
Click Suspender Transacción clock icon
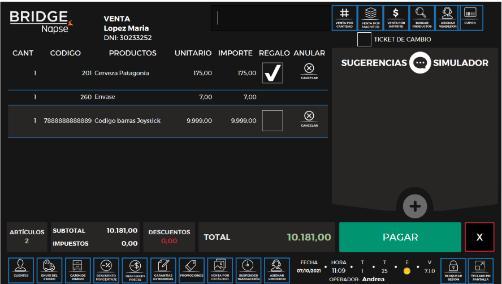[248, 270]
